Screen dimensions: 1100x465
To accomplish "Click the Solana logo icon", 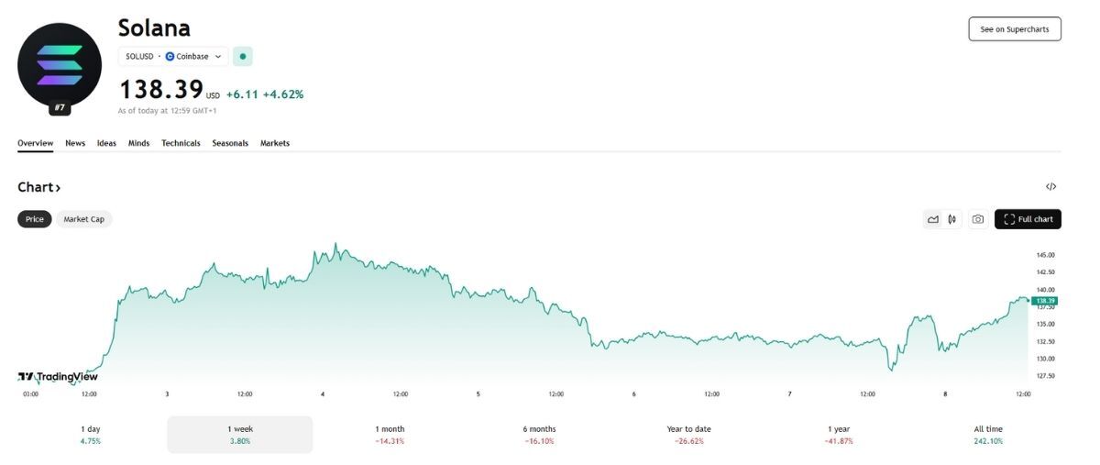I will [x=60, y=65].
